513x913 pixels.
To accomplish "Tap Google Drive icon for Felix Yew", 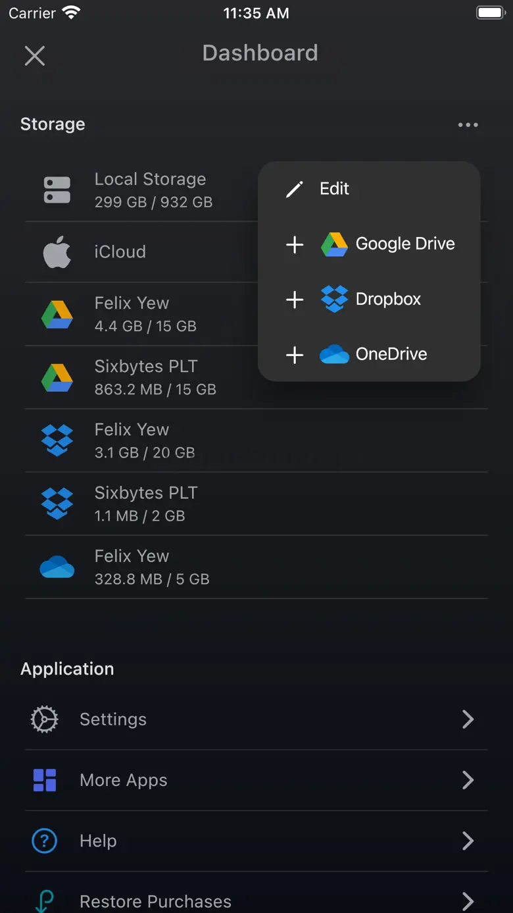I will 57,315.
